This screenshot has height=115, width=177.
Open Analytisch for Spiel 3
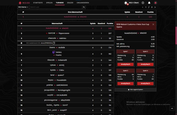[x=125, y=83]
